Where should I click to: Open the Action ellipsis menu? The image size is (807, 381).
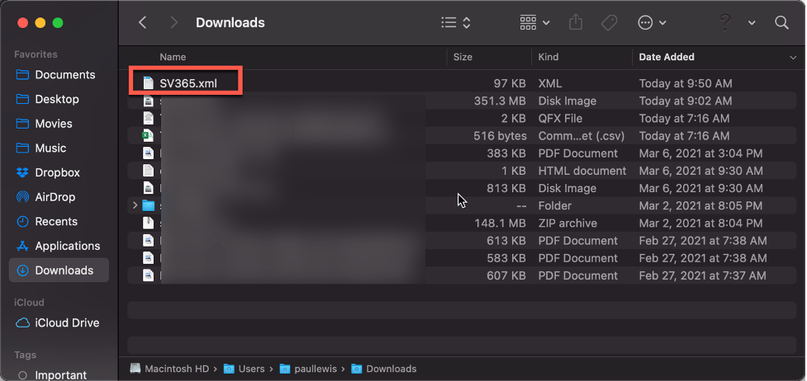pos(653,23)
